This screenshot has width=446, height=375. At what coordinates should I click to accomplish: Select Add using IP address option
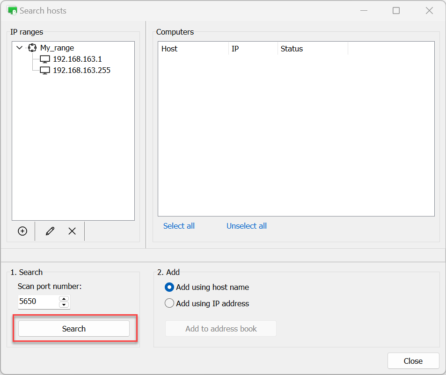(x=169, y=303)
